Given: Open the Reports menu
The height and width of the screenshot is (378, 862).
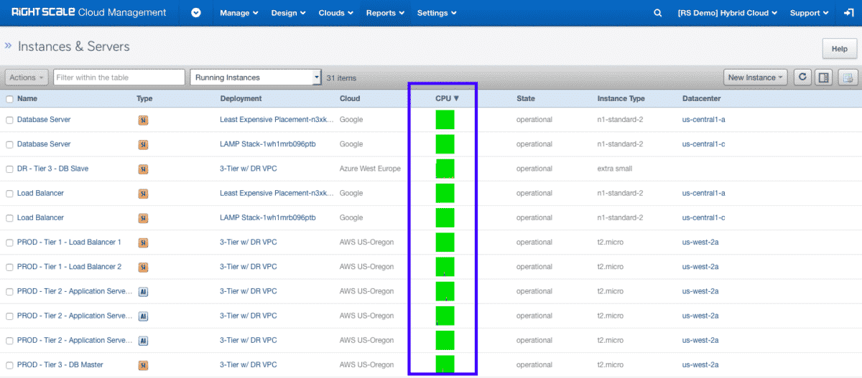Looking at the screenshot, I should point(385,13).
